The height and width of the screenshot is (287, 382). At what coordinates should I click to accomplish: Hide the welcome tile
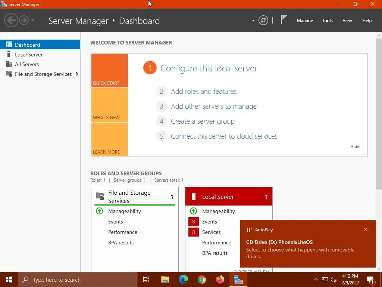[355, 146]
